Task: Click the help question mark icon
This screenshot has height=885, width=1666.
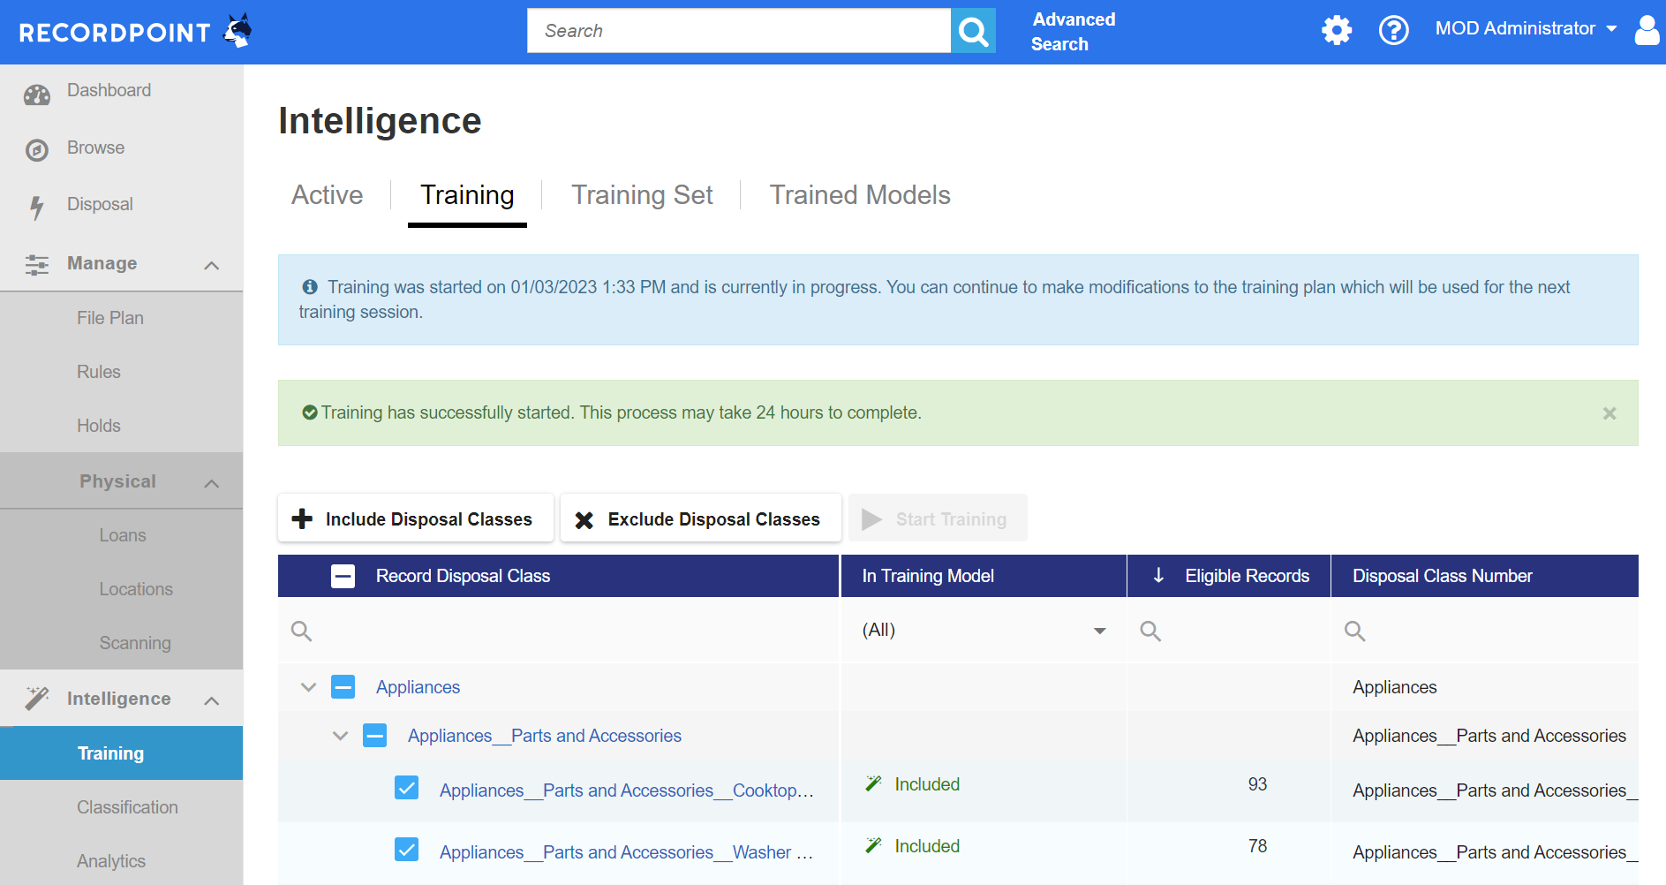Action: pyautogui.click(x=1393, y=30)
